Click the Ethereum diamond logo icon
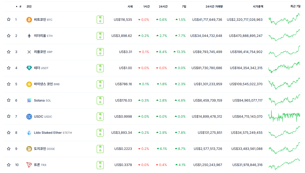 [x=29, y=36]
